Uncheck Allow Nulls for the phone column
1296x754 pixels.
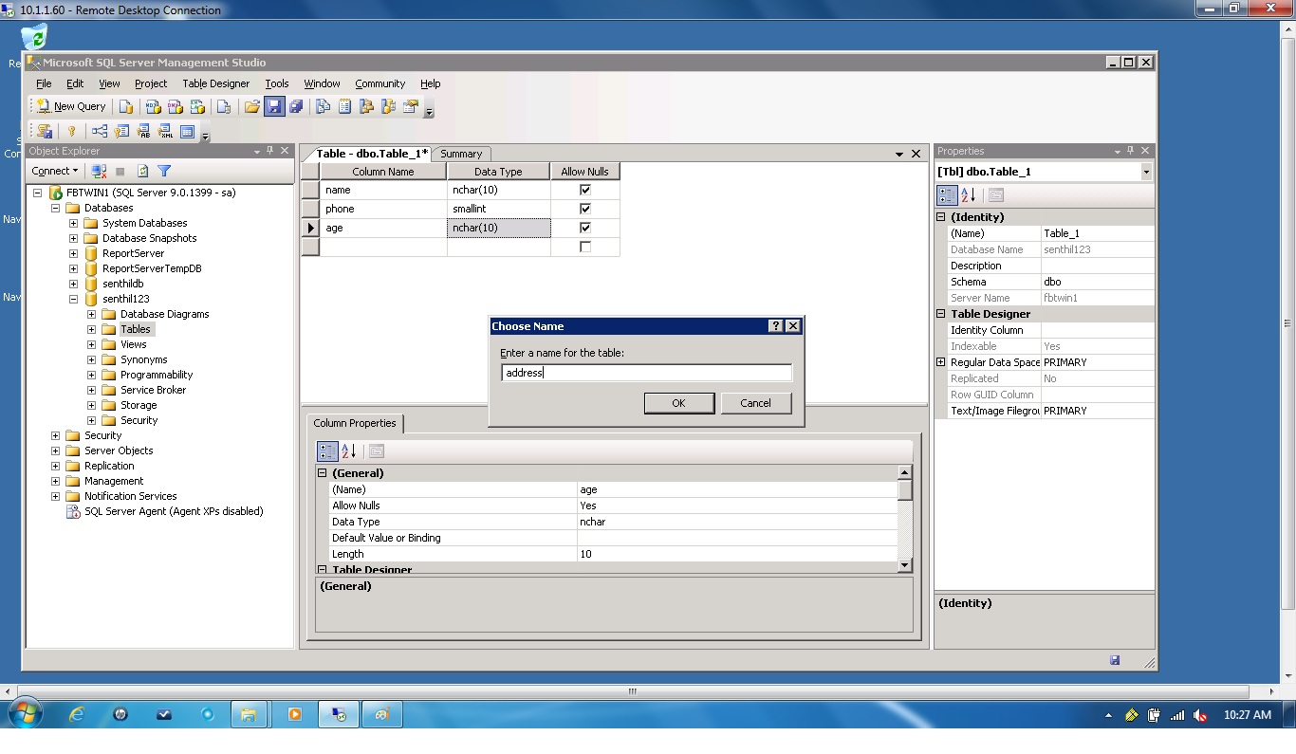585,208
